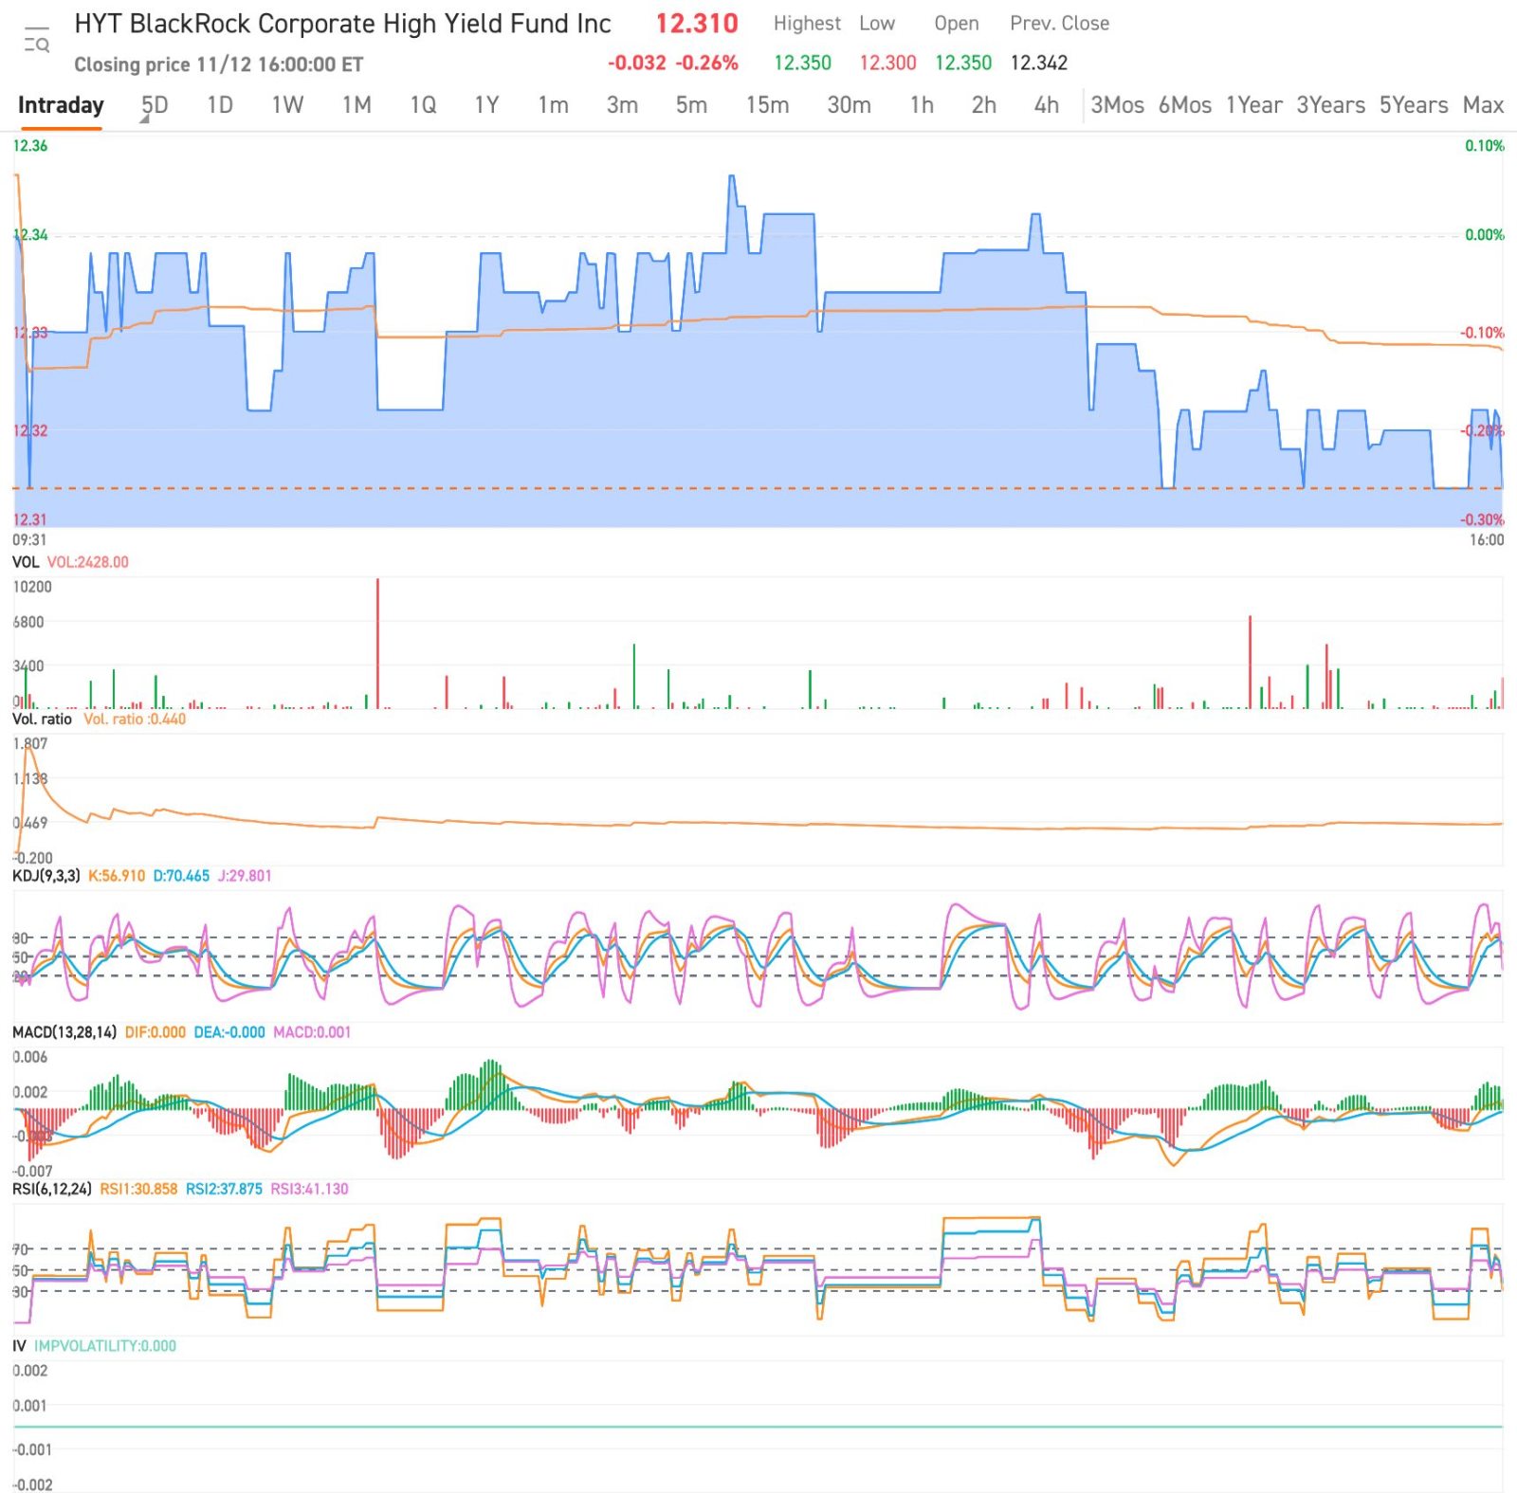The image size is (1517, 1493).
Task: Click the VOL:2428.00 readout
Action: 88,562
